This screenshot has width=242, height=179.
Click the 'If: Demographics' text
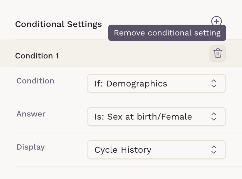(131, 83)
